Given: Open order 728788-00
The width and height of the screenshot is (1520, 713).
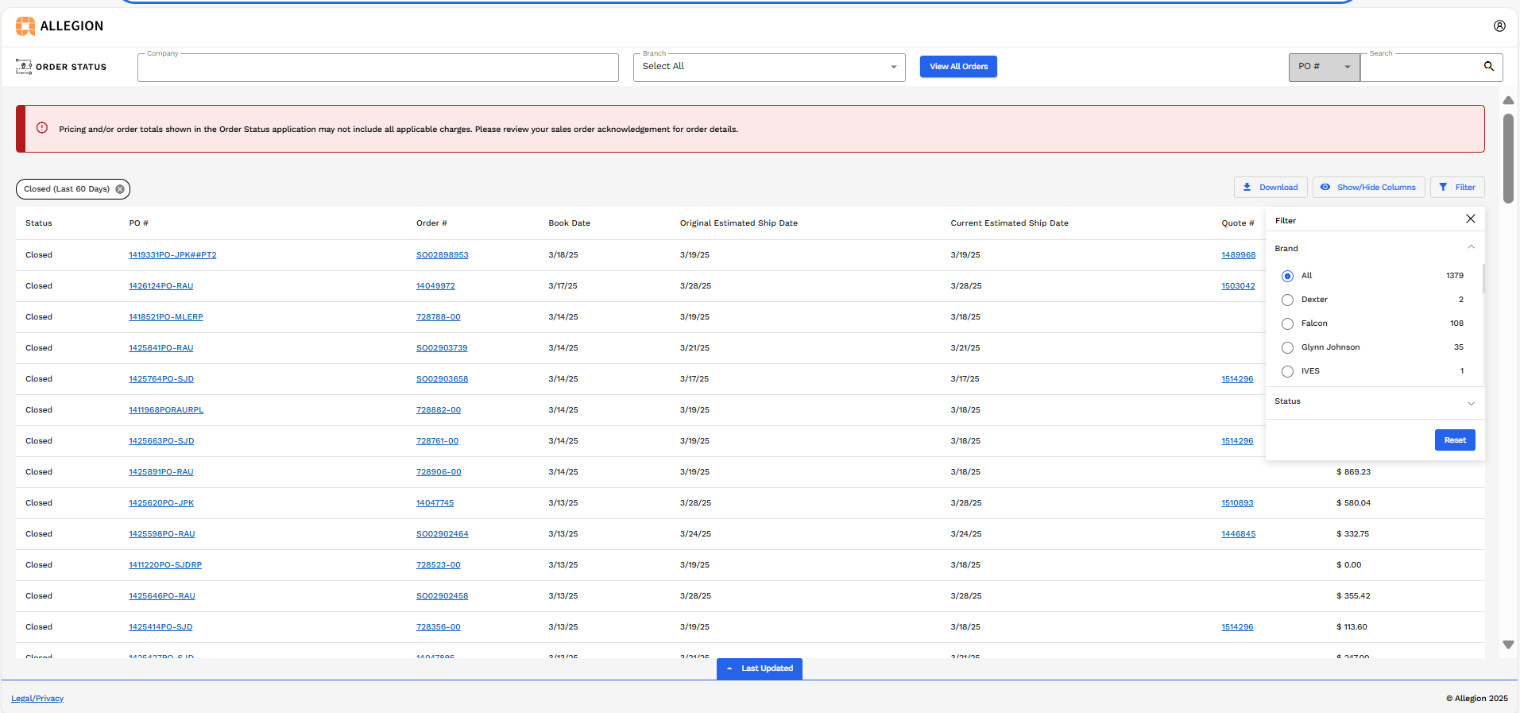Looking at the screenshot, I should [x=439, y=317].
